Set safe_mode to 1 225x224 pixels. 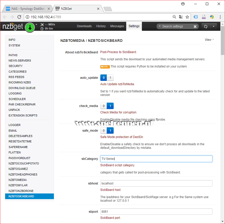[110, 131]
